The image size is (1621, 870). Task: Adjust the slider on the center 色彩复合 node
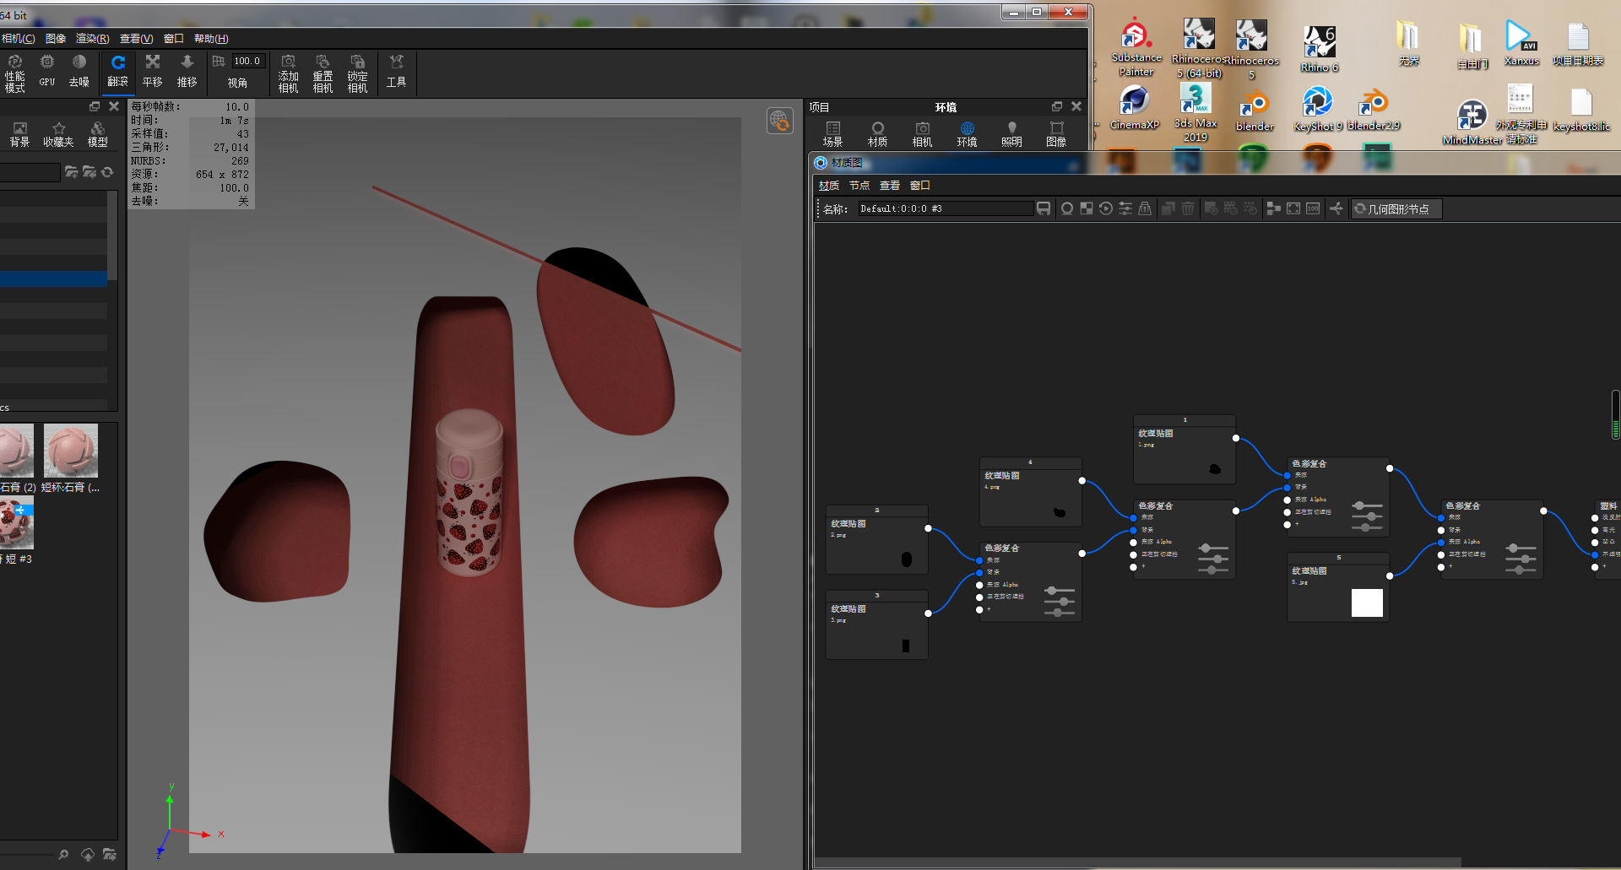point(1213,557)
